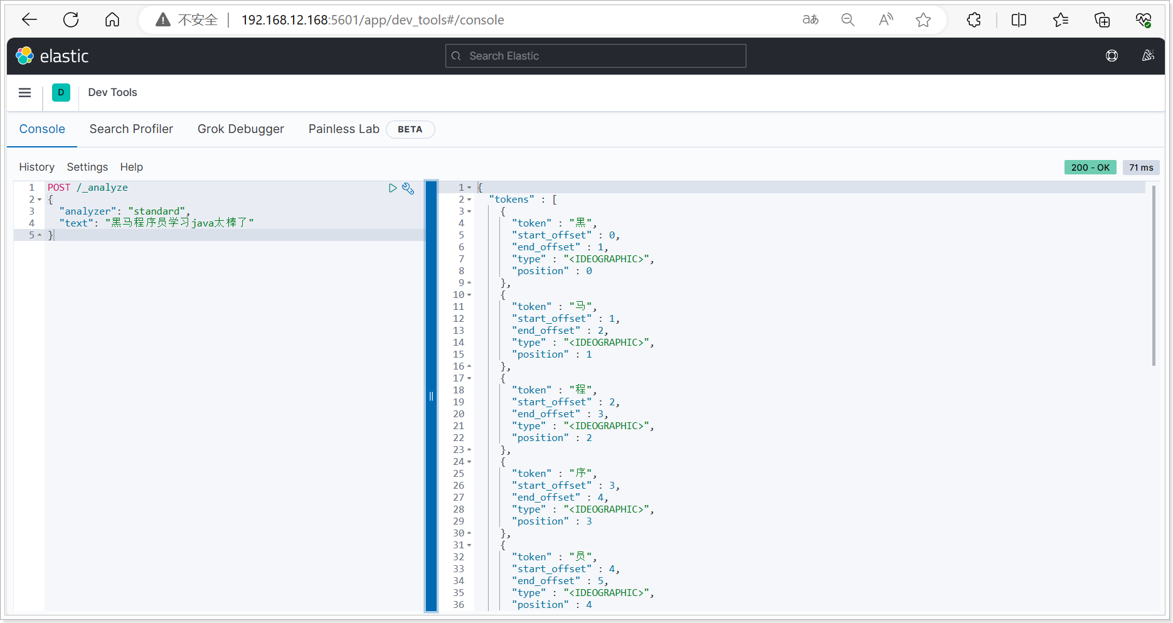Click the green D space avatar
Image resolution: width=1173 pixels, height=623 pixels.
click(61, 93)
